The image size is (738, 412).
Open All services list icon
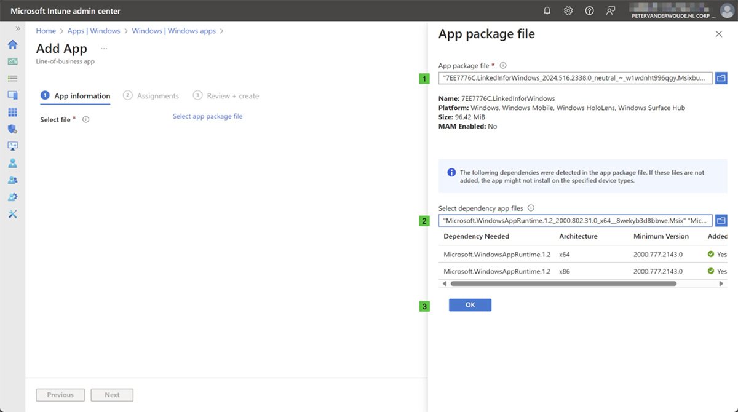point(12,79)
